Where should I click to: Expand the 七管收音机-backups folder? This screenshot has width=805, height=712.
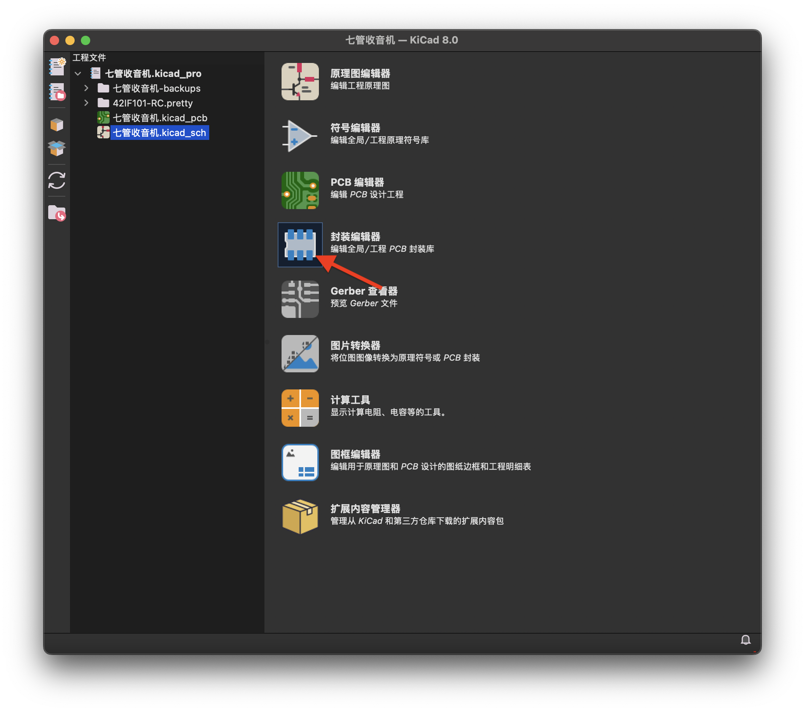click(86, 88)
